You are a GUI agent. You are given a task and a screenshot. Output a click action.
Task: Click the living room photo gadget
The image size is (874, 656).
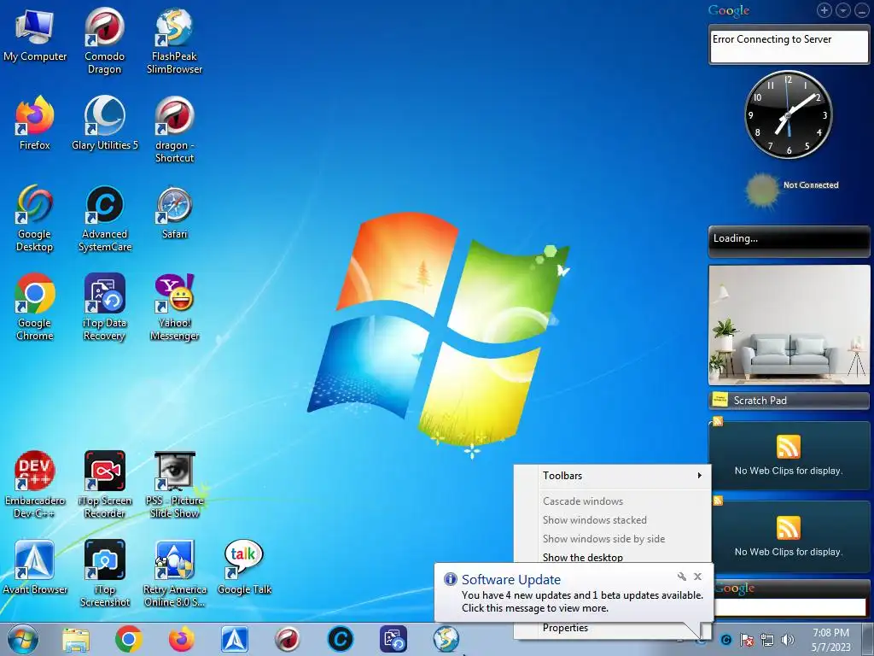click(789, 325)
